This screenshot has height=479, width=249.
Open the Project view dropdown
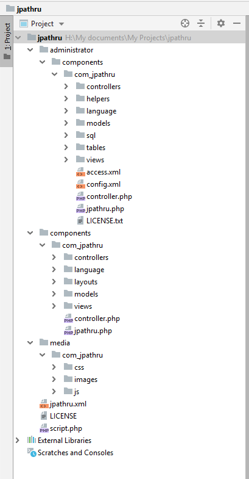click(x=42, y=24)
